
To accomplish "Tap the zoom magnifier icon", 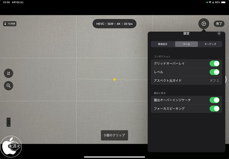I will pos(9,85).
